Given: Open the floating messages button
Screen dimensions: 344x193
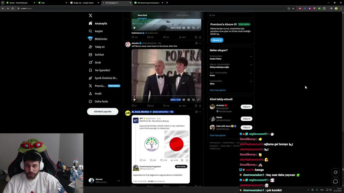Looking at the screenshot, I should 335,181.
